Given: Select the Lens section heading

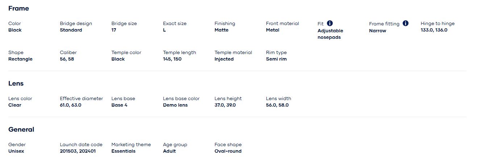Looking at the screenshot, I should click(16, 83).
